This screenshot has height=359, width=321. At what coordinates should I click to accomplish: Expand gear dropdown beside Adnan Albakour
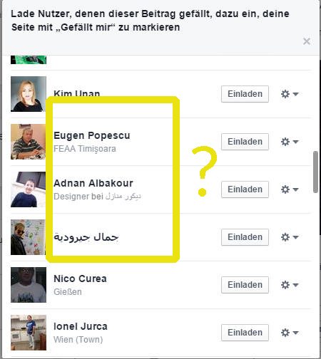click(290, 189)
